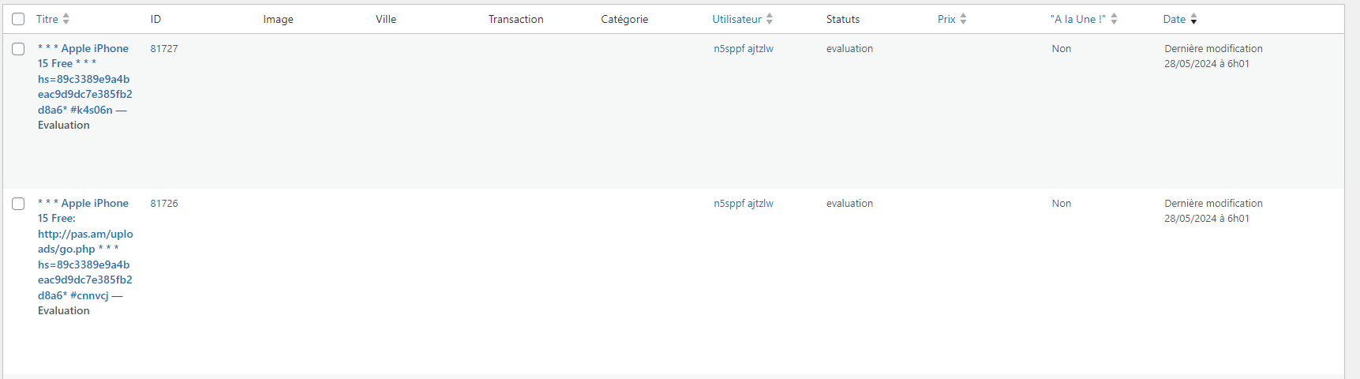1360x379 pixels.
Task: Open the listing titled with #cnnvcj
Action: coord(85,249)
